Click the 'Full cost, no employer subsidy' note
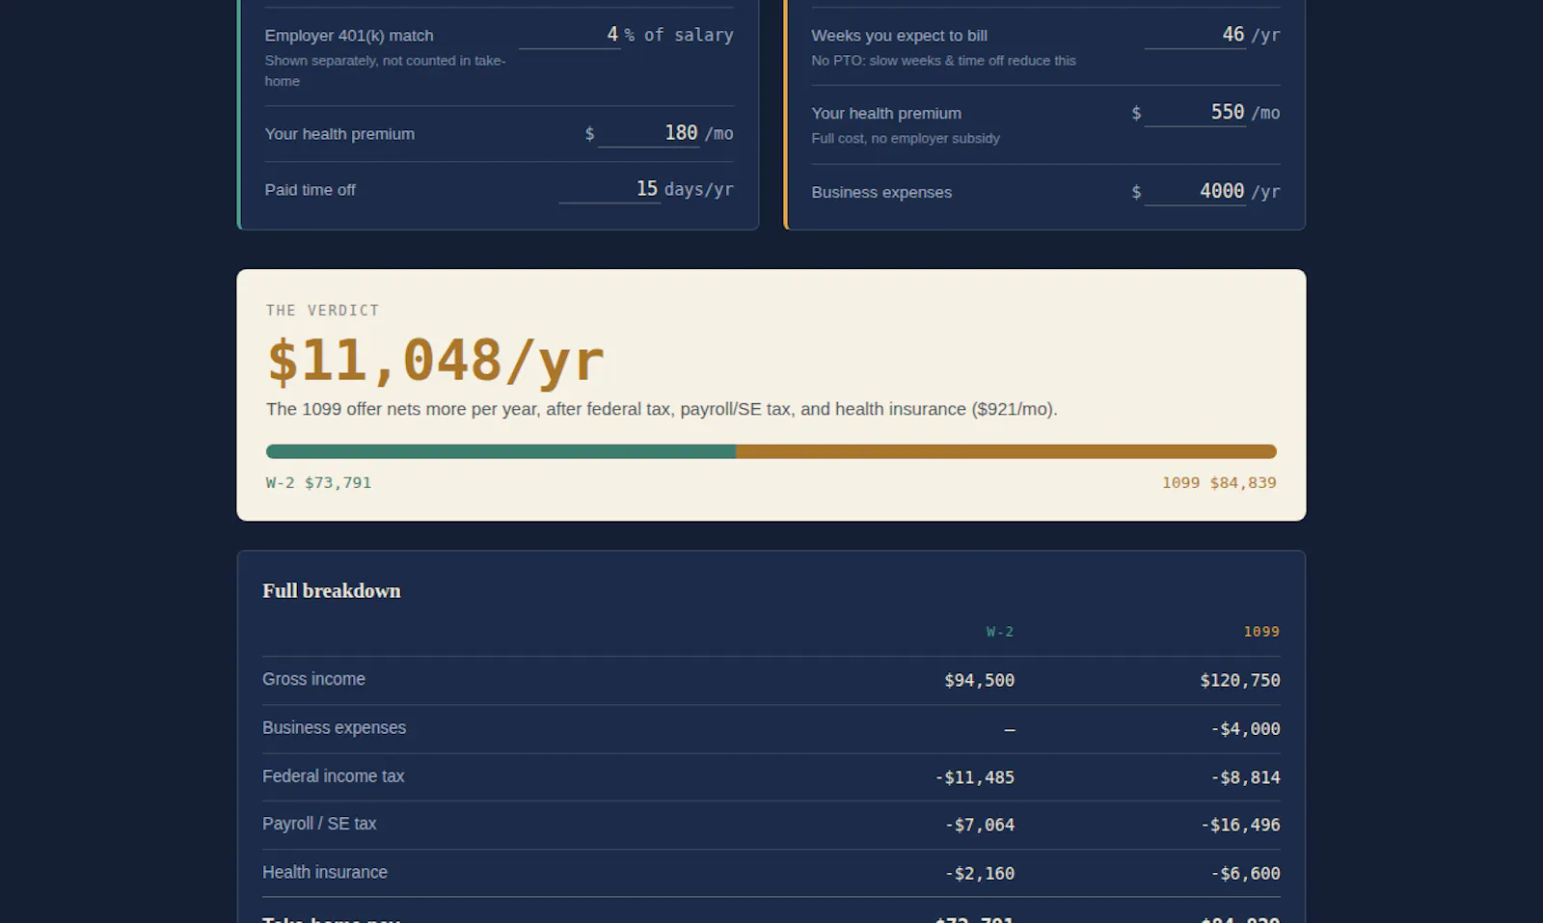This screenshot has width=1543, height=923. (x=906, y=138)
